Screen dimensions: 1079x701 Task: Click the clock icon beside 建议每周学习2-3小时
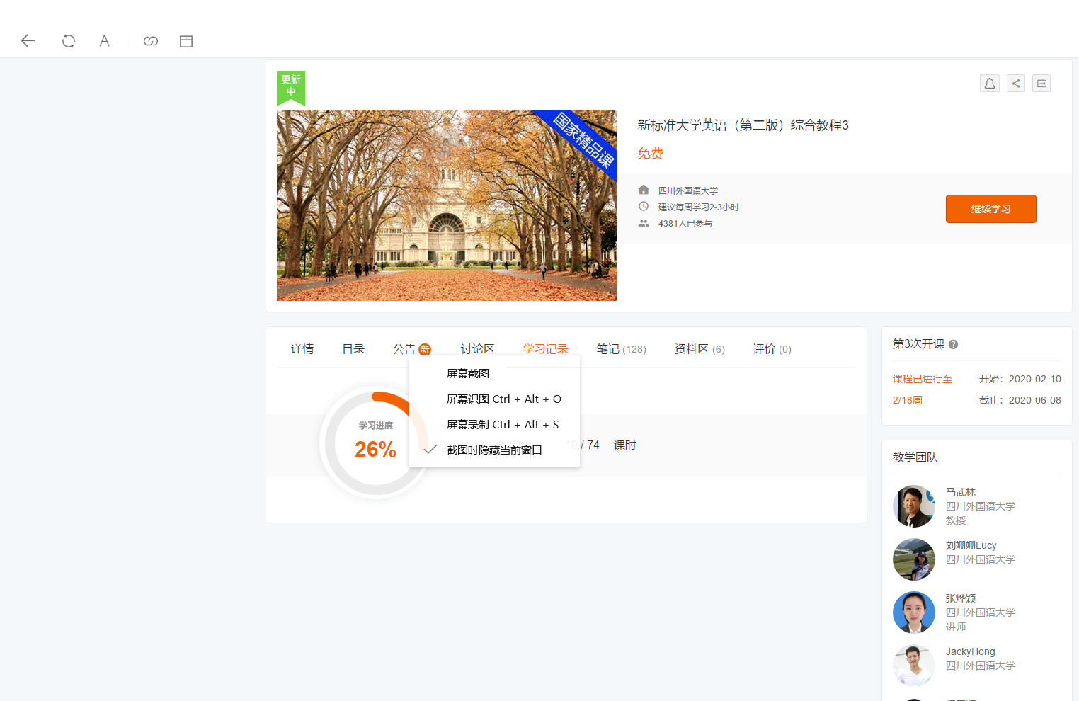pyautogui.click(x=644, y=206)
